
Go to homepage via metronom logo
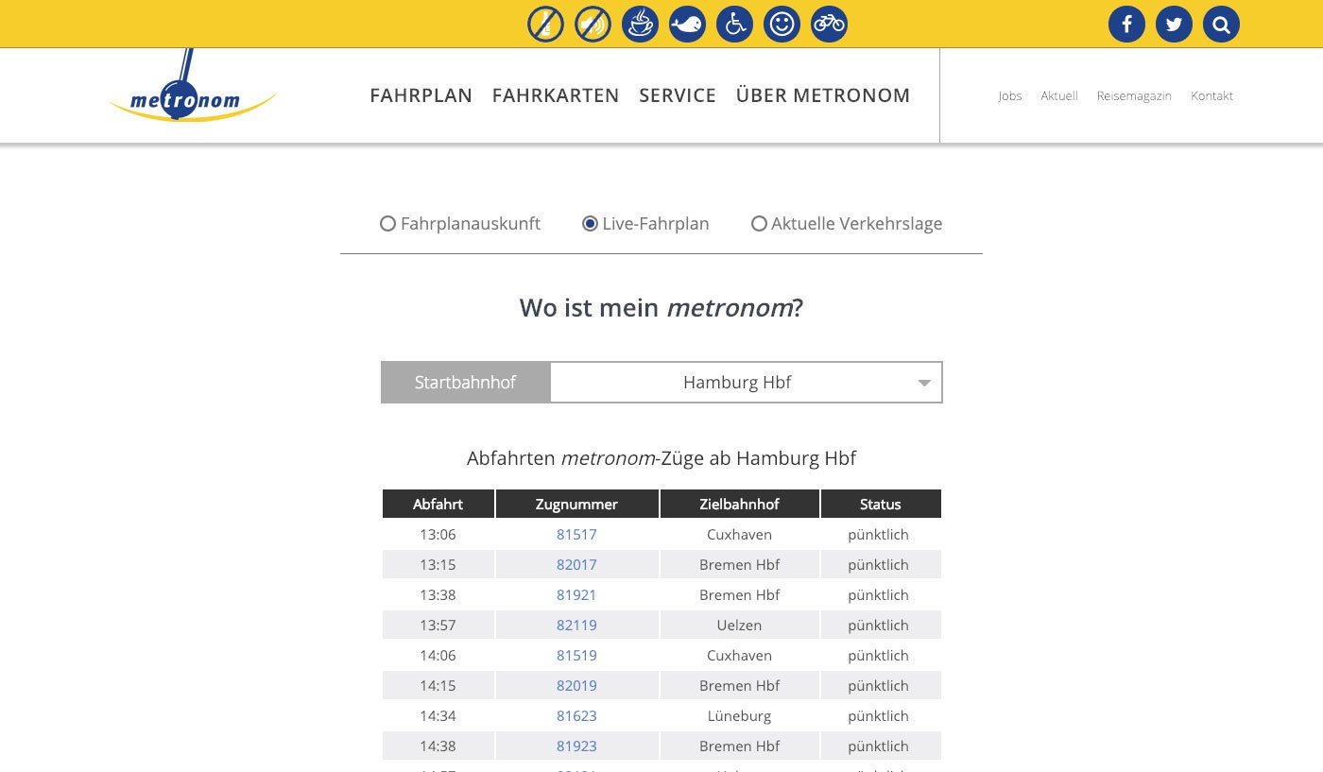click(x=192, y=87)
